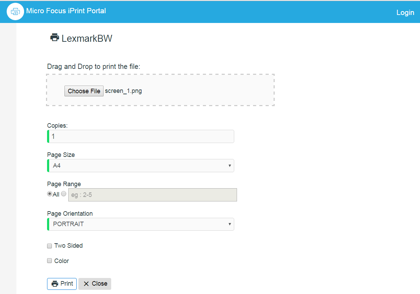The image size is (420, 294).
Task: Select the custom page range radio button
Action: pyautogui.click(x=63, y=194)
